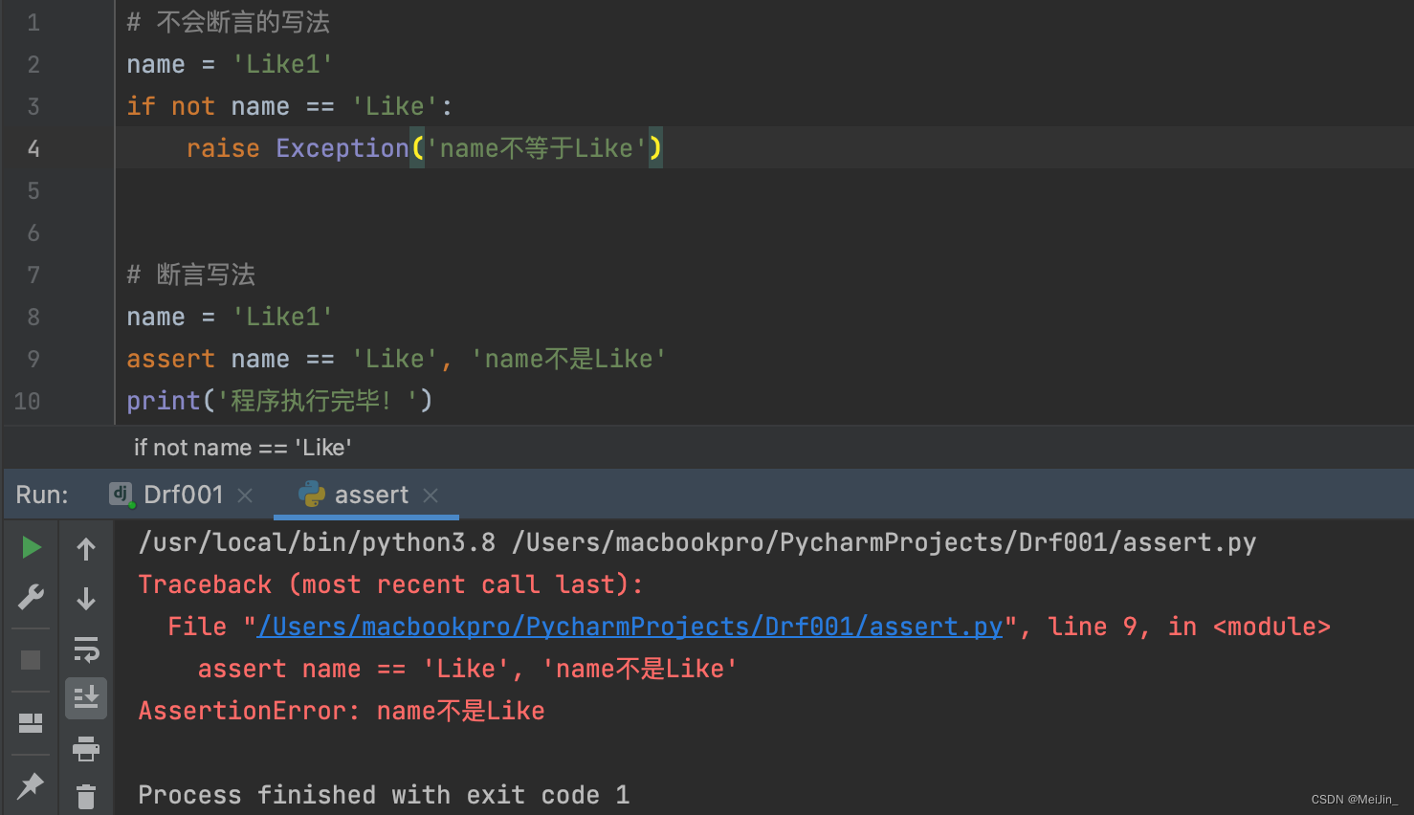Screen dimensions: 1414x815
Task: Click the 'AssertionError: name不是Like' output line
Action: point(342,711)
